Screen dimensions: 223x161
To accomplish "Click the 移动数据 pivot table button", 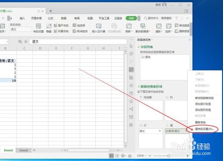I will 182,25.
